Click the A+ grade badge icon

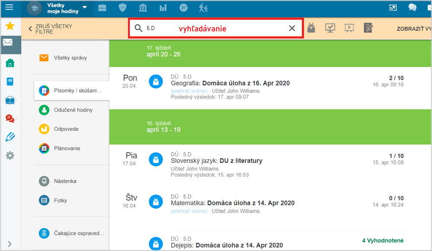[x=184, y=8]
